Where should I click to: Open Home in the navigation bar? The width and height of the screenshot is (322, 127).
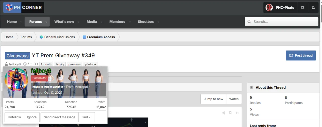click(12, 22)
